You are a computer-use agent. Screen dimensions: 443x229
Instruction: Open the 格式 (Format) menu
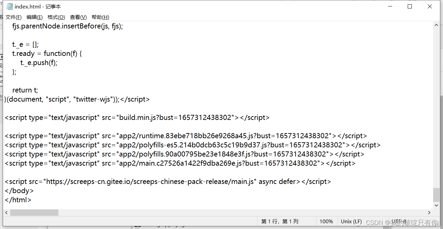click(56, 17)
